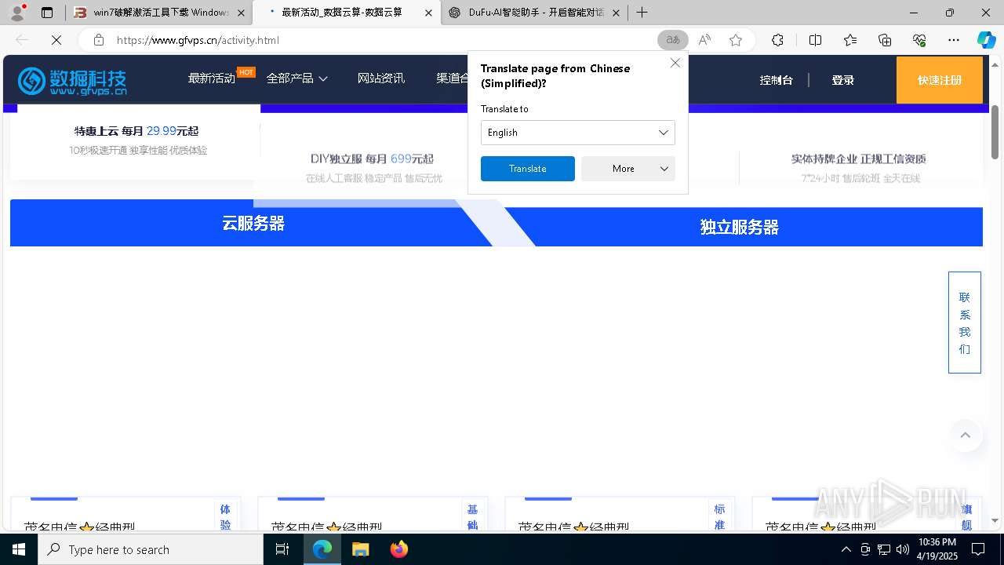Image resolution: width=1004 pixels, height=565 pixels.
Task: Open the Collections icon
Action: [x=885, y=40]
